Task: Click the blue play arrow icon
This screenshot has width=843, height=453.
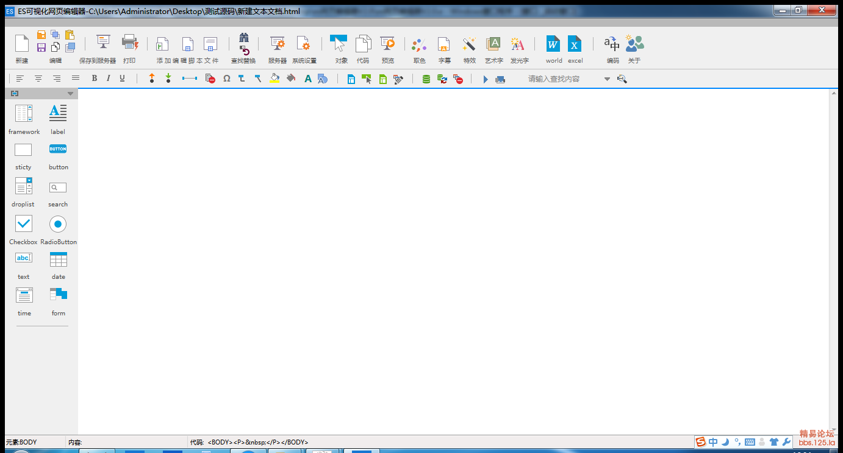Action: [486, 79]
